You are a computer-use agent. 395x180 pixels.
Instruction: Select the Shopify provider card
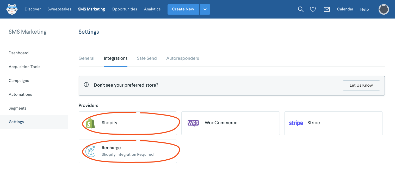tap(128, 123)
